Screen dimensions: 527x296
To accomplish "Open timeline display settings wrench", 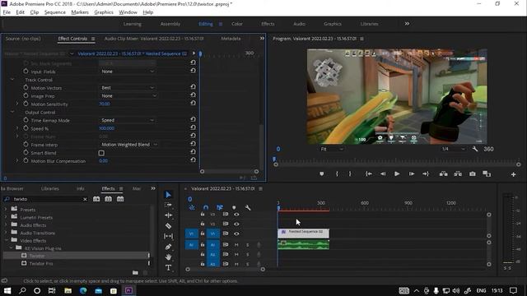I will click(248, 208).
